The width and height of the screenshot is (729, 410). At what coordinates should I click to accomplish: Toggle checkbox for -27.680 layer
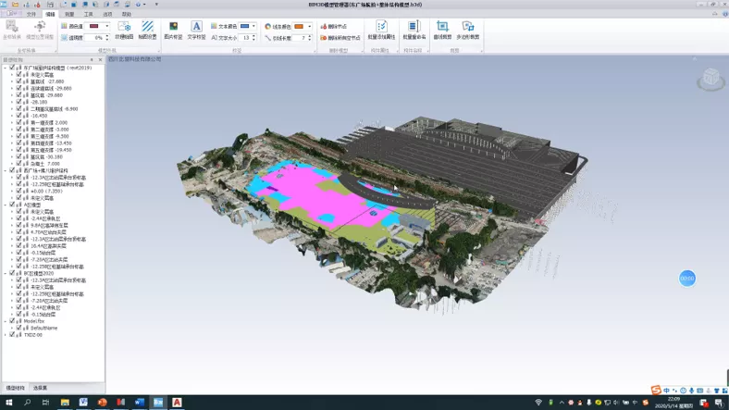pos(19,81)
